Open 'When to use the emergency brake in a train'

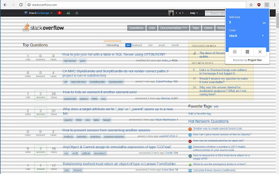[x=219, y=164]
